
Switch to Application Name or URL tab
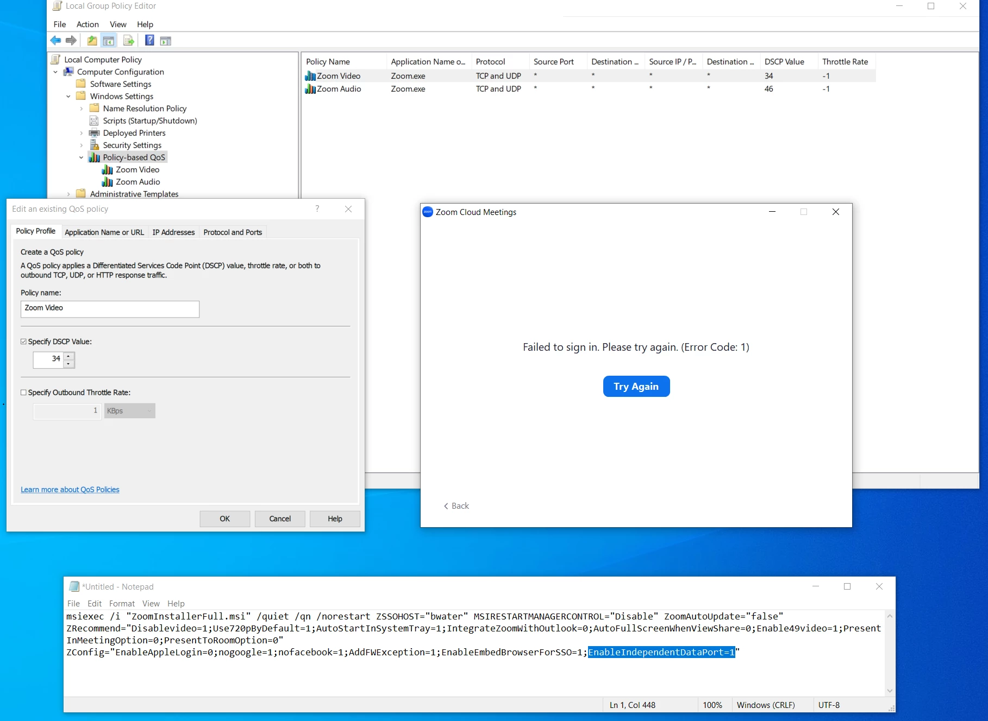[104, 232]
